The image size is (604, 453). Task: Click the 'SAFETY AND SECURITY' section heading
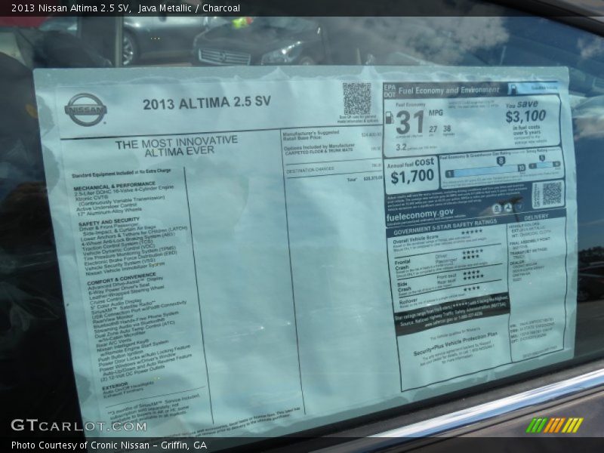point(109,221)
